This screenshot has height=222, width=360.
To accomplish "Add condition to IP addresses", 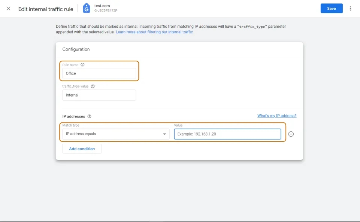I will 82,149.
